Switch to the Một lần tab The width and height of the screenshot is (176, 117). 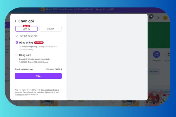point(50,29)
